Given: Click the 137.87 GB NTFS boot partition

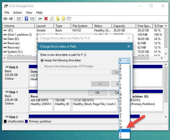Looking at the screenshot, I should [94, 102].
